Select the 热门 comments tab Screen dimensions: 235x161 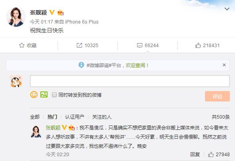pos(52,117)
